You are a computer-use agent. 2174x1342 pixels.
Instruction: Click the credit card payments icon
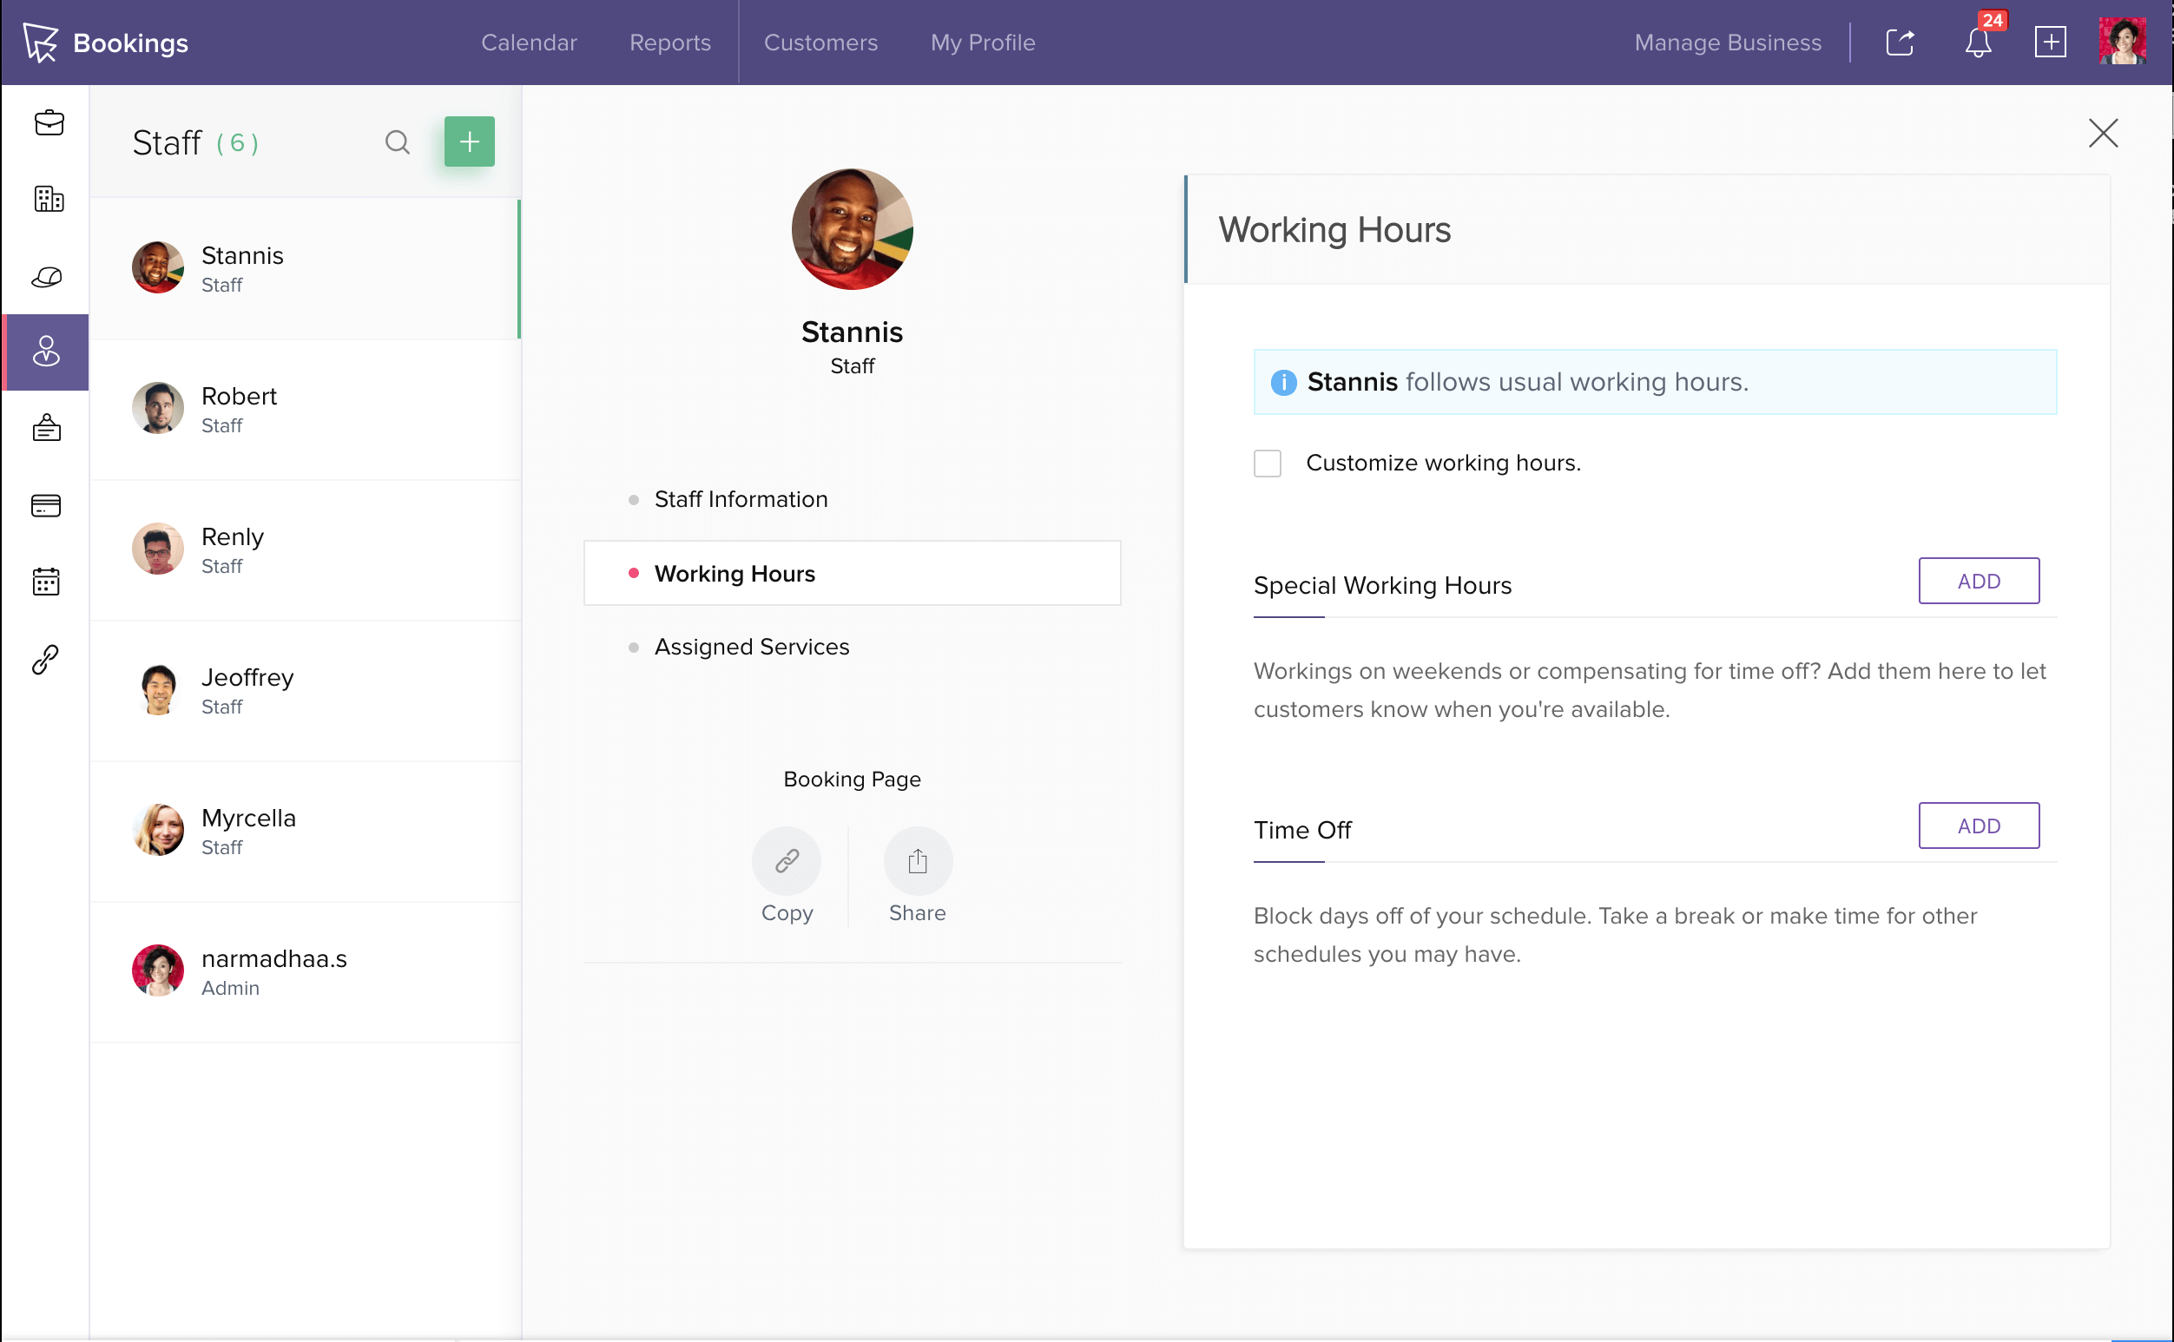point(46,506)
